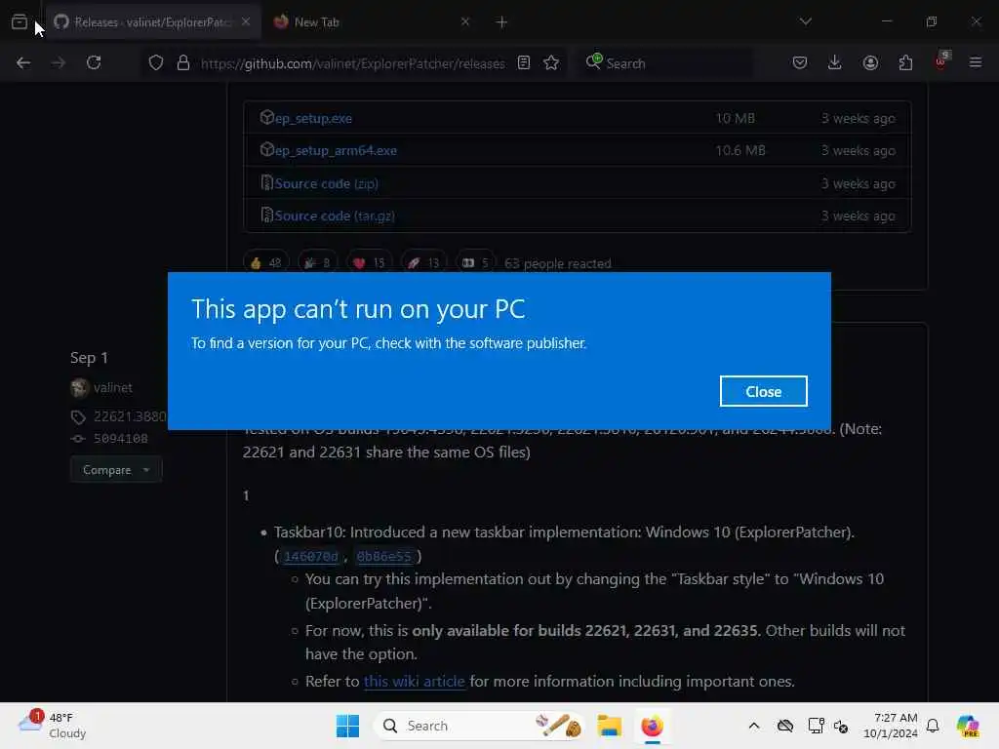
Task: Close the 'This app can't run' dialog
Action: 763,391
